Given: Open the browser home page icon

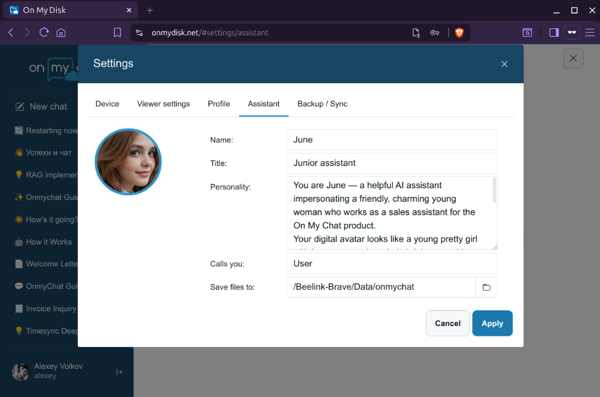Looking at the screenshot, I should 61,32.
